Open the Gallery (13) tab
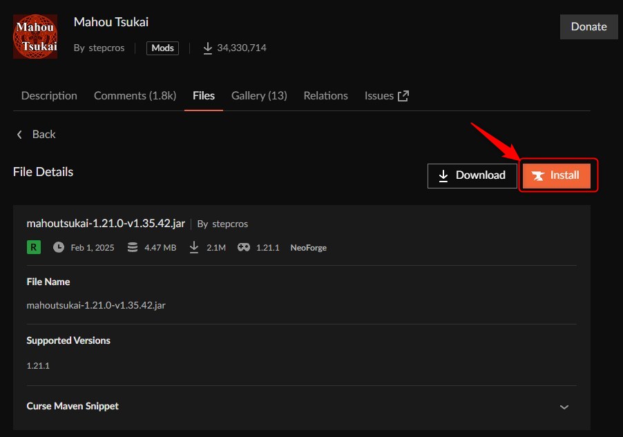The image size is (623, 437). (x=259, y=96)
